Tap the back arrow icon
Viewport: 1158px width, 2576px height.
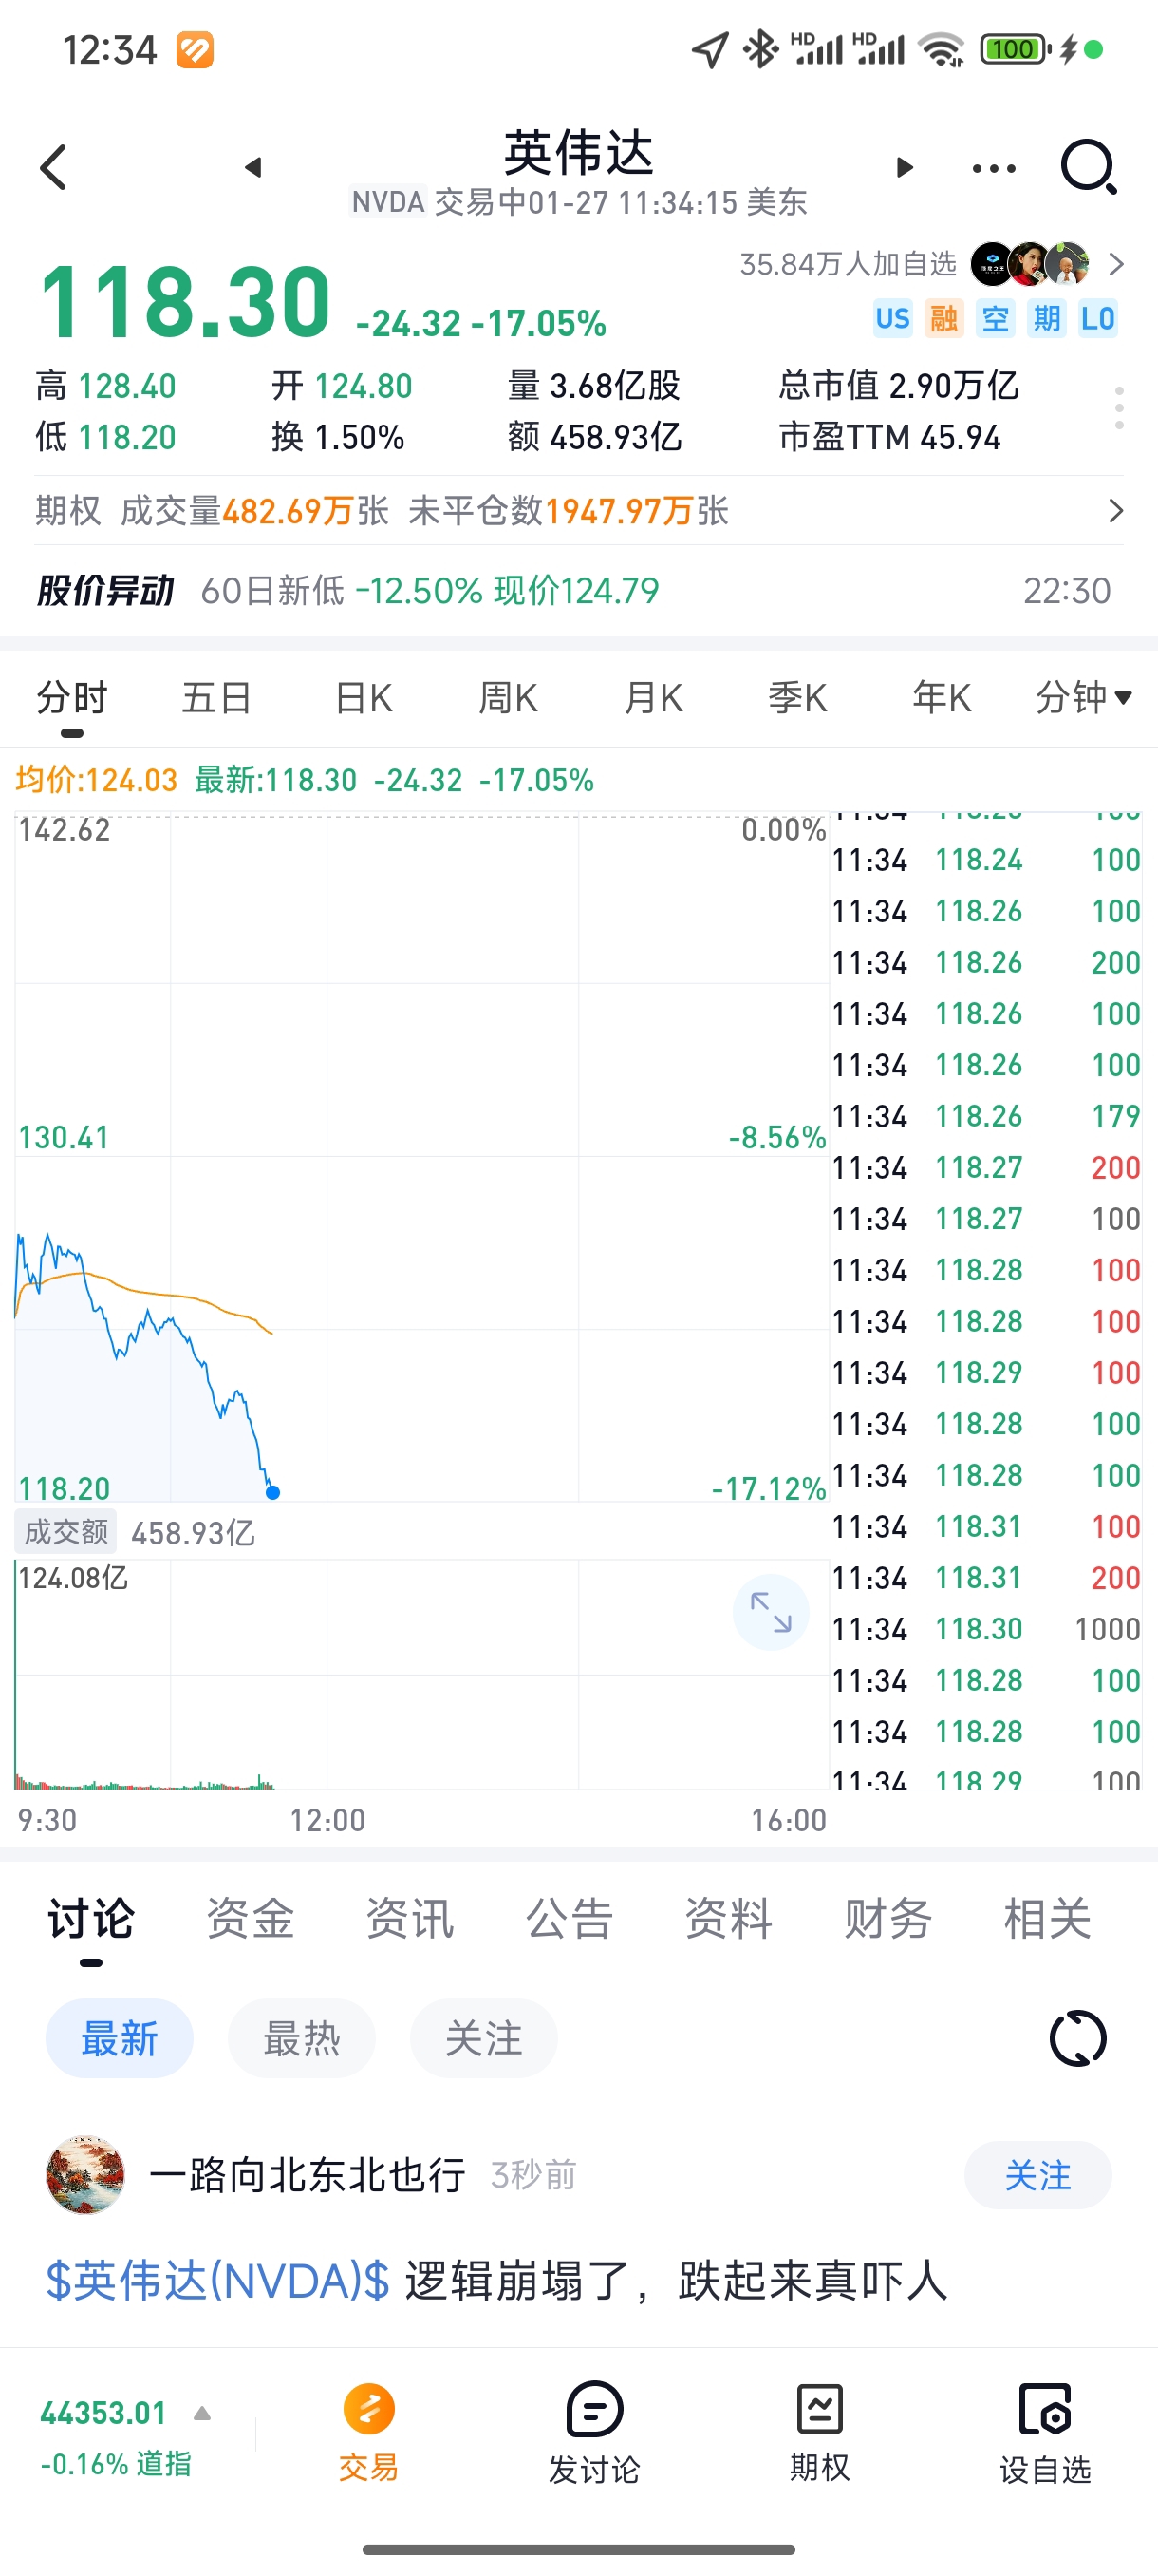tap(54, 167)
